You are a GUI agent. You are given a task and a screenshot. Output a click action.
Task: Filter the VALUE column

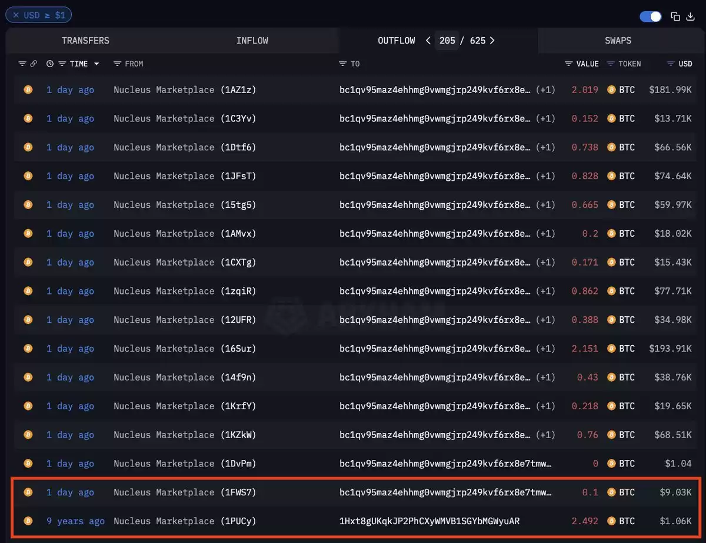568,64
